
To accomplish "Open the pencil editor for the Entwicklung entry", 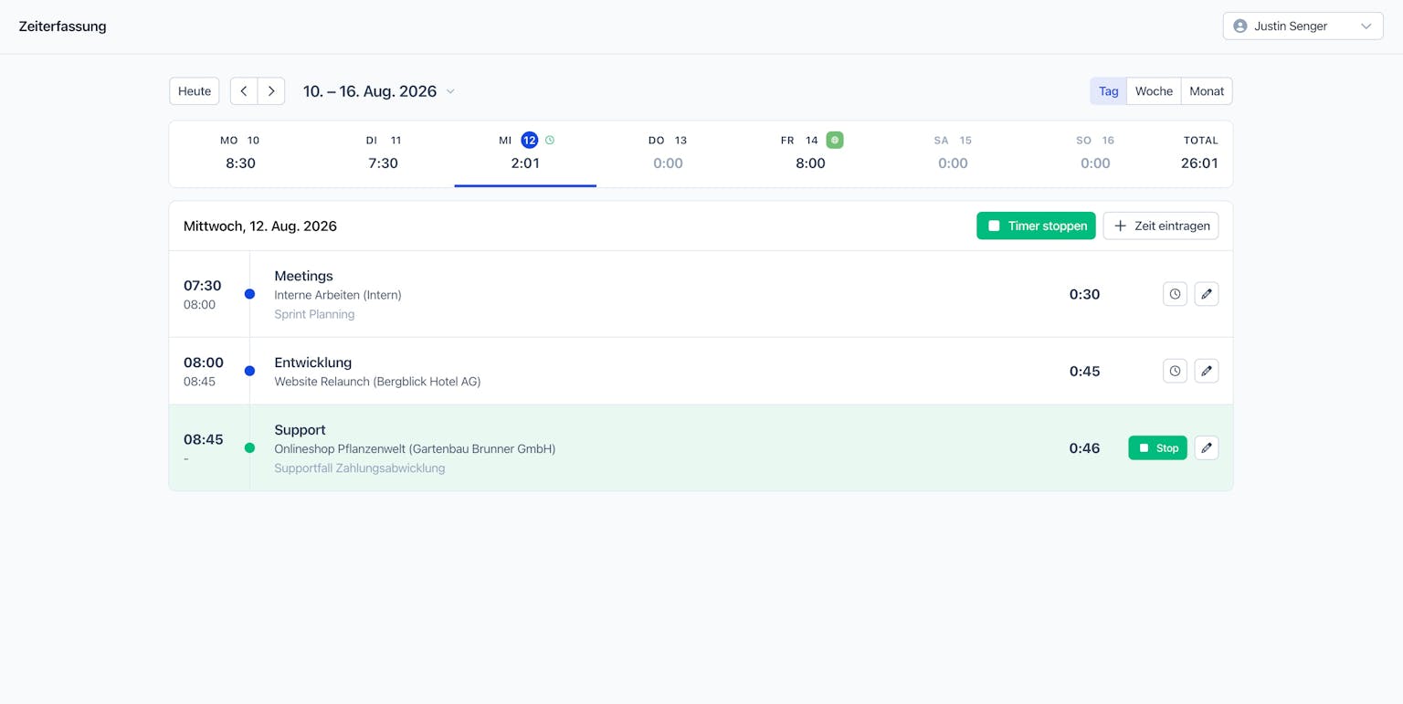I will point(1207,371).
